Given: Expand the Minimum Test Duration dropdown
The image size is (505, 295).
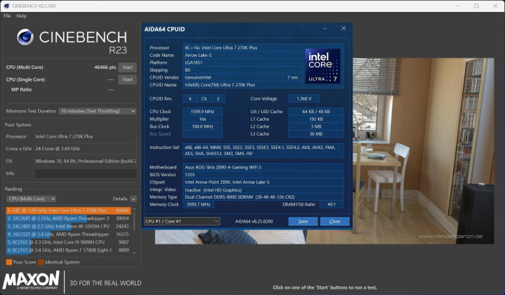Looking at the screenshot, I should pos(98,111).
